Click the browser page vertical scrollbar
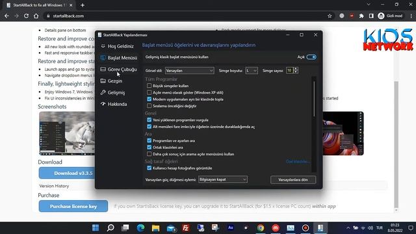The width and height of the screenshot is (416, 234). 396,144
